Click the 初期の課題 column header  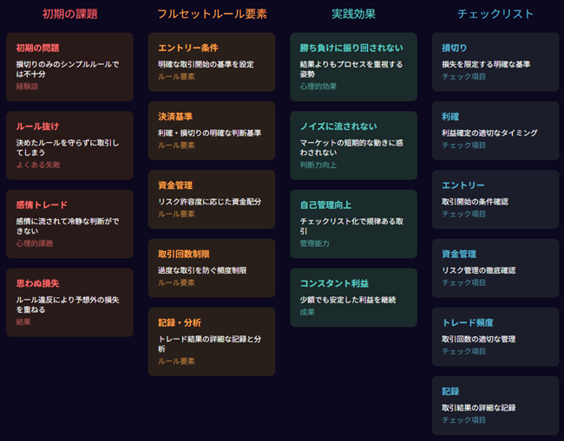coord(69,14)
